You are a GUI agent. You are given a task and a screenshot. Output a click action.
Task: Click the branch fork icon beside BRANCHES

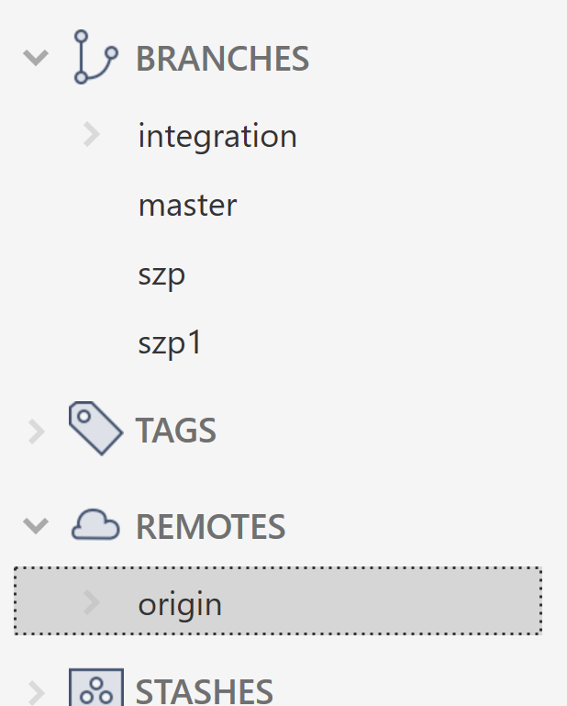point(95,57)
